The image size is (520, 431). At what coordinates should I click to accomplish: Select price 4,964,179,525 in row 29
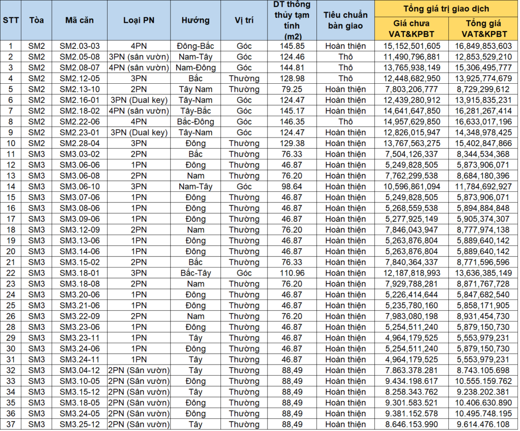(x=411, y=338)
